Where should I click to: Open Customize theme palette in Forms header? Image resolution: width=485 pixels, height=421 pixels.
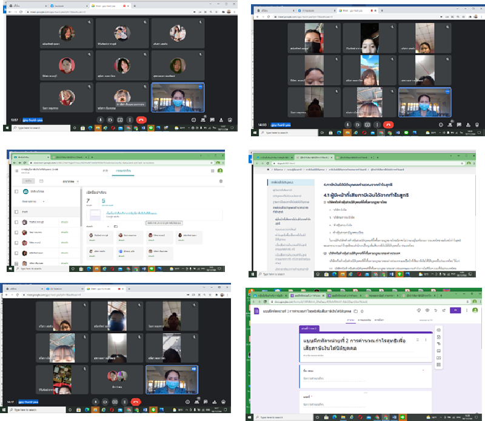pos(418,310)
